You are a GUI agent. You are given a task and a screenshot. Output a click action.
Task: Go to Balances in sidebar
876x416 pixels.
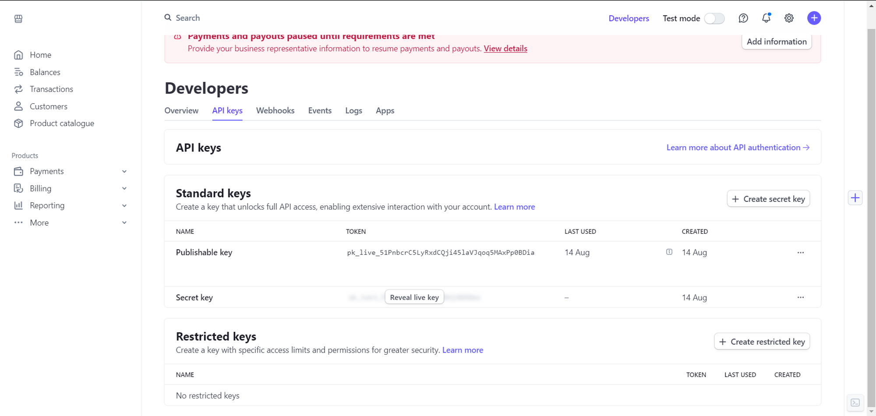click(45, 72)
